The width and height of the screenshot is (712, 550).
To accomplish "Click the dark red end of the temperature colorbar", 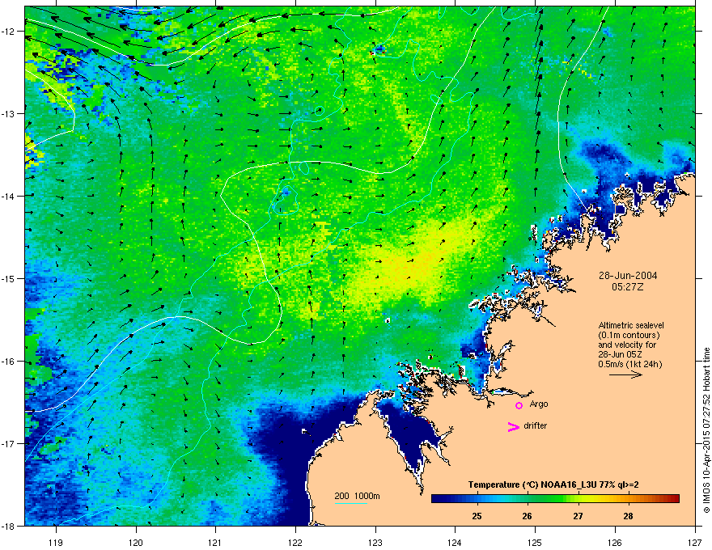I will tap(676, 499).
